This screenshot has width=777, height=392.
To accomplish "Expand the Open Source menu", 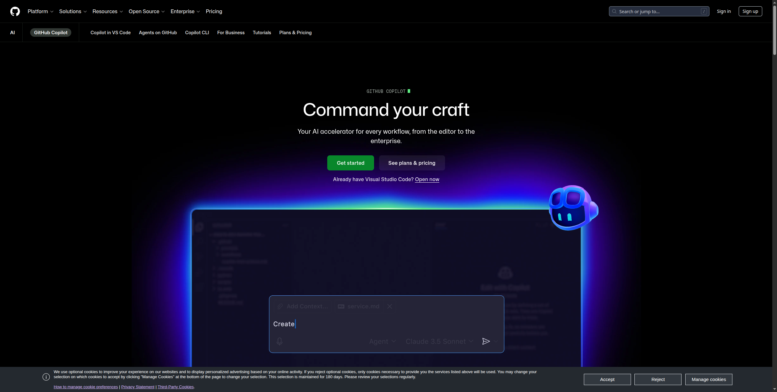I will (147, 11).
